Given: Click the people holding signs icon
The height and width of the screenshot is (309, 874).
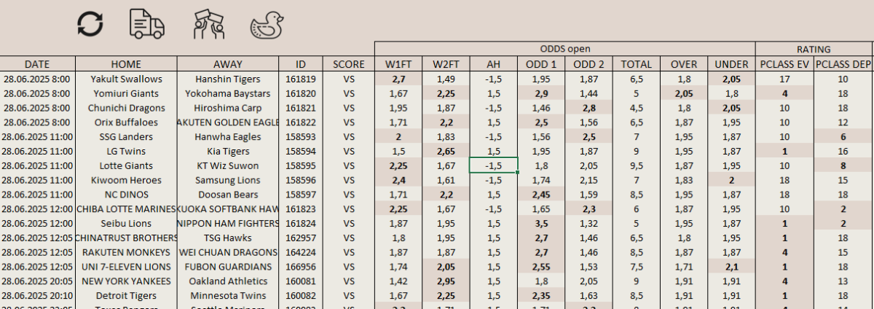Looking at the screenshot, I should click(208, 24).
